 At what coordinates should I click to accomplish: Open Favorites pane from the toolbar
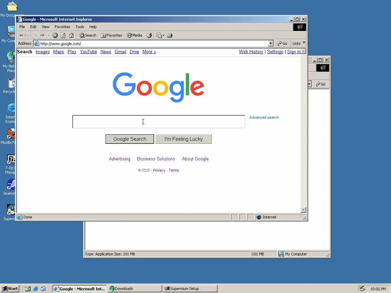111,35
